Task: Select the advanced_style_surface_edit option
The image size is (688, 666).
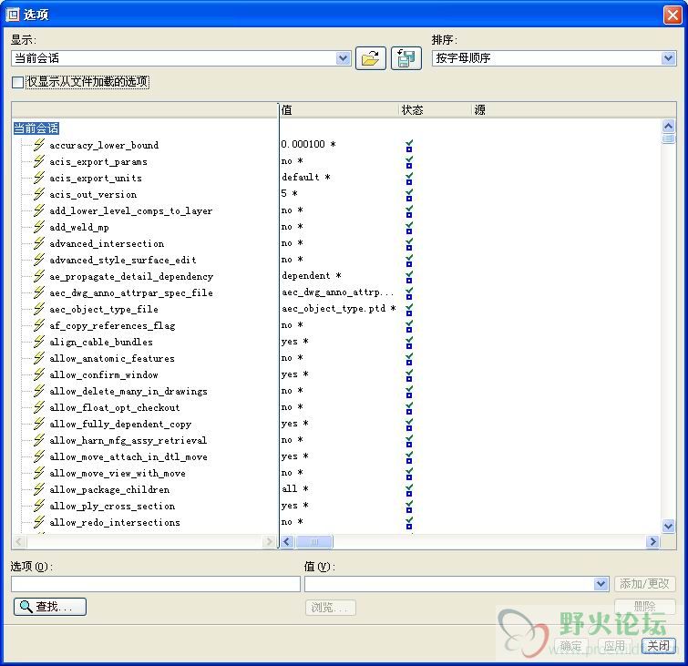Action: [123, 261]
